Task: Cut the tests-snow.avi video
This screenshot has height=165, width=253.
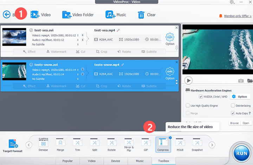Action: pyautogui.click(x=81, y=86)
